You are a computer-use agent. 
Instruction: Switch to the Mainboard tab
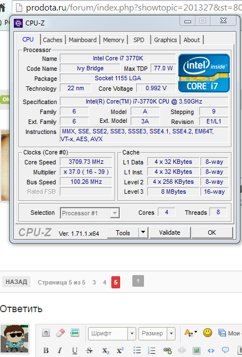pyautogui.click(x=83, y=40)
